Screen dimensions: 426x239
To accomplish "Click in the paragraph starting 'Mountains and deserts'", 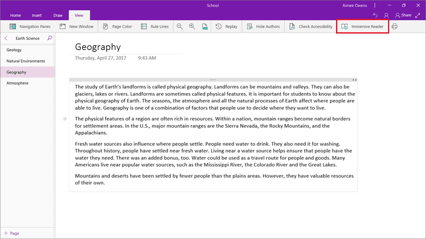I will (214, 179).
